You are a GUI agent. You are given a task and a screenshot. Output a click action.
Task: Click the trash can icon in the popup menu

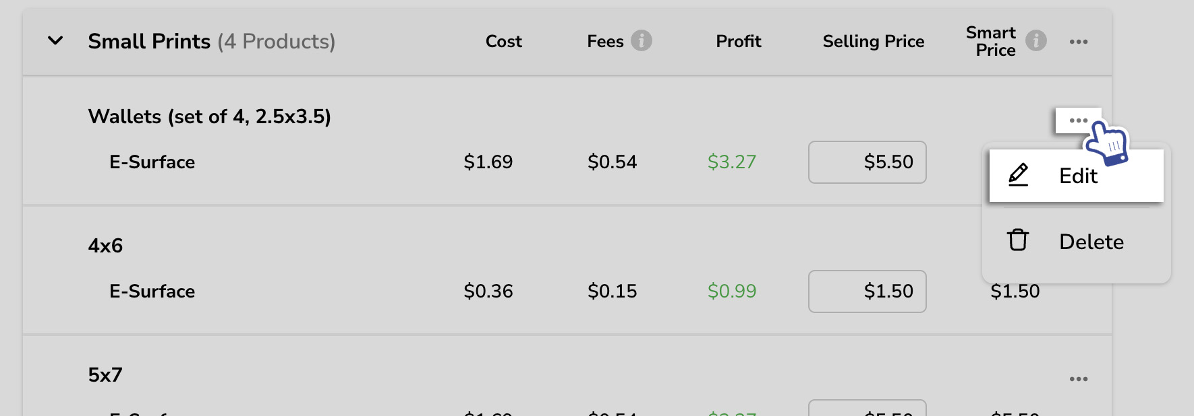click(1018, 240)
